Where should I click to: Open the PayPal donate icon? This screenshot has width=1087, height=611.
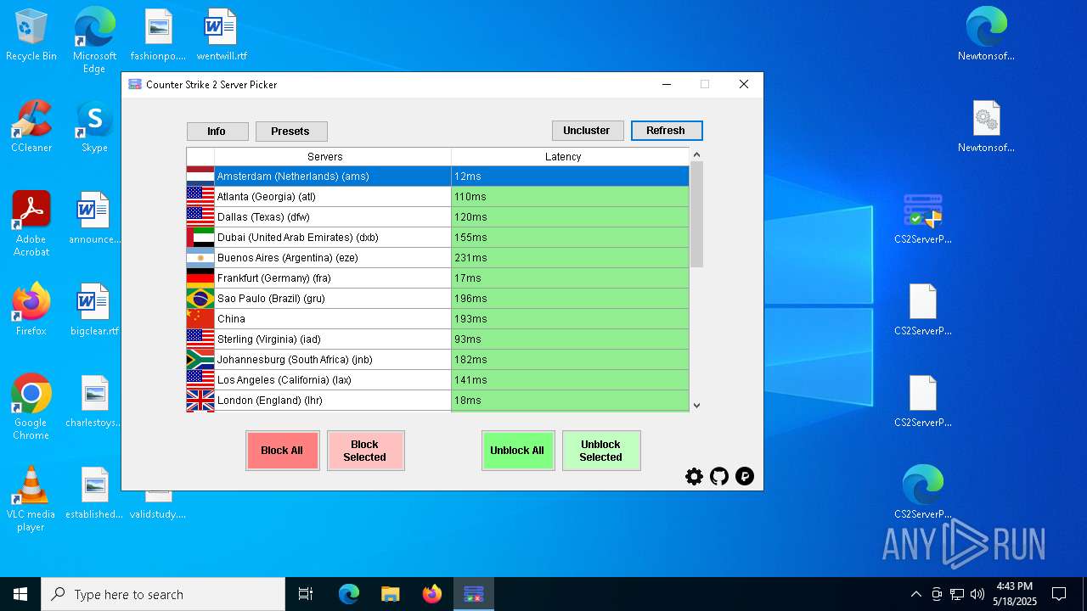point(745,476)
